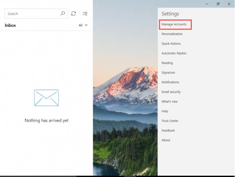Click the magnifier search icon
Image resolution: width=235 pixels, height=177 pixels.
(x=63, y=13)
